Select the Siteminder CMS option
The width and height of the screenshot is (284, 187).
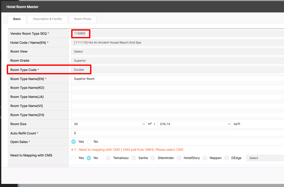pyautogui.click(x=153, y=158)
